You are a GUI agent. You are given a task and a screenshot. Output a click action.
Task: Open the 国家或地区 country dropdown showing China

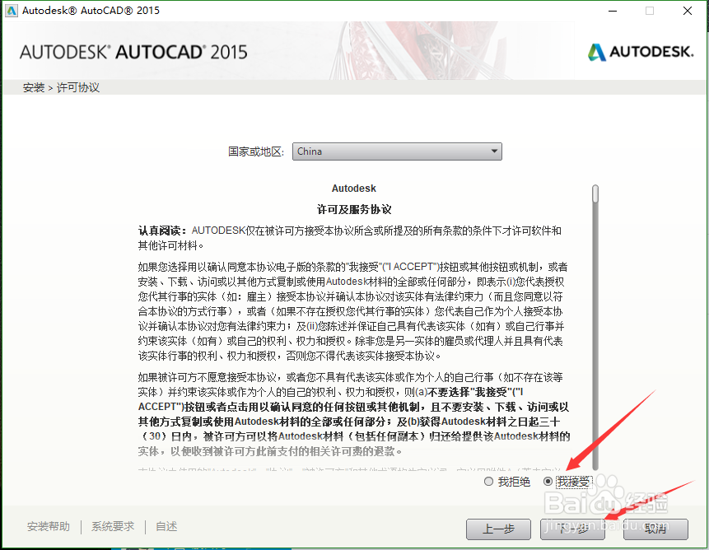[397, 151]
